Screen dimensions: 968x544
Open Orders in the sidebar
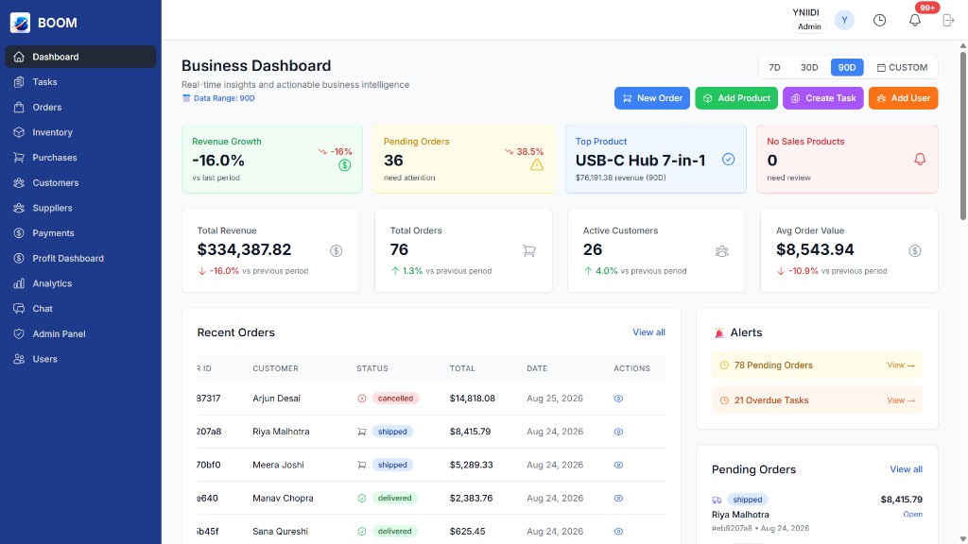click(80, 108)
